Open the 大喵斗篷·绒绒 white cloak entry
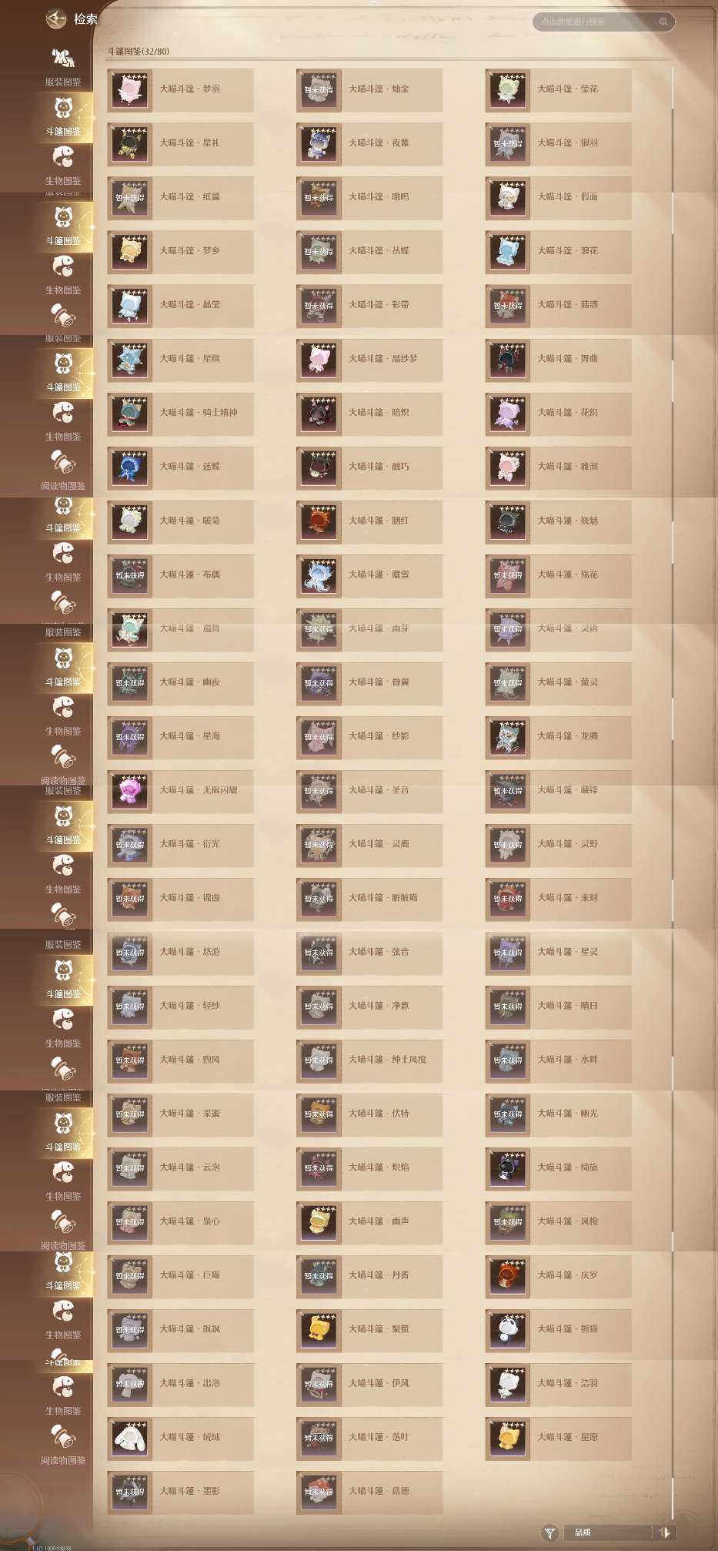718x1551 pixels. click(x=181, y=1437)
